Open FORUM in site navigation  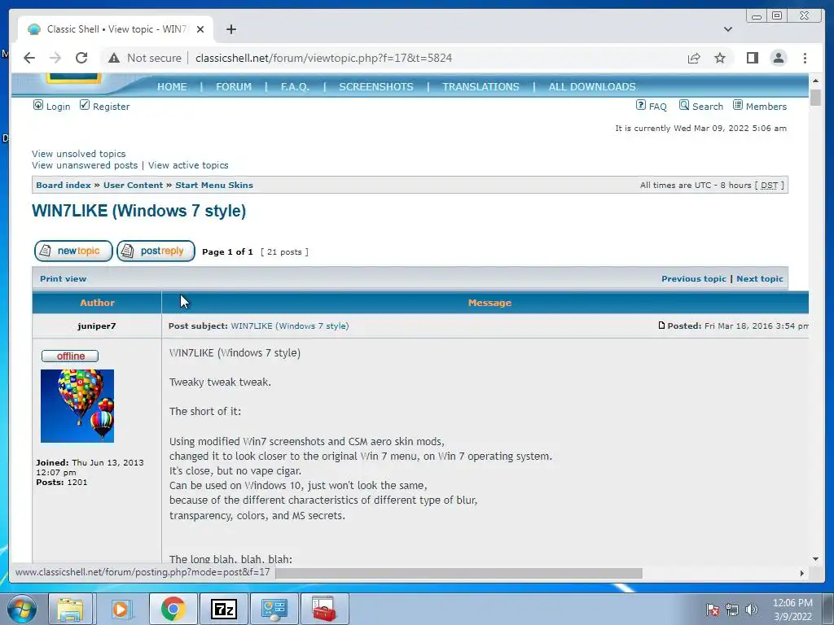pyautogui.click(x=234, y=86)
